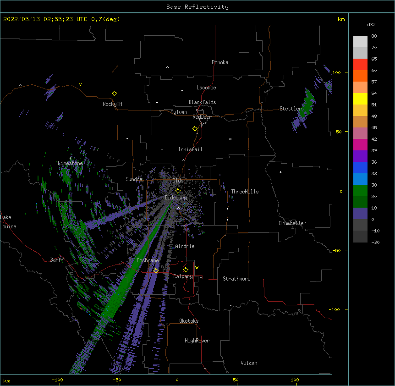Click the Ponoka city label

click(x=220, y=62)
